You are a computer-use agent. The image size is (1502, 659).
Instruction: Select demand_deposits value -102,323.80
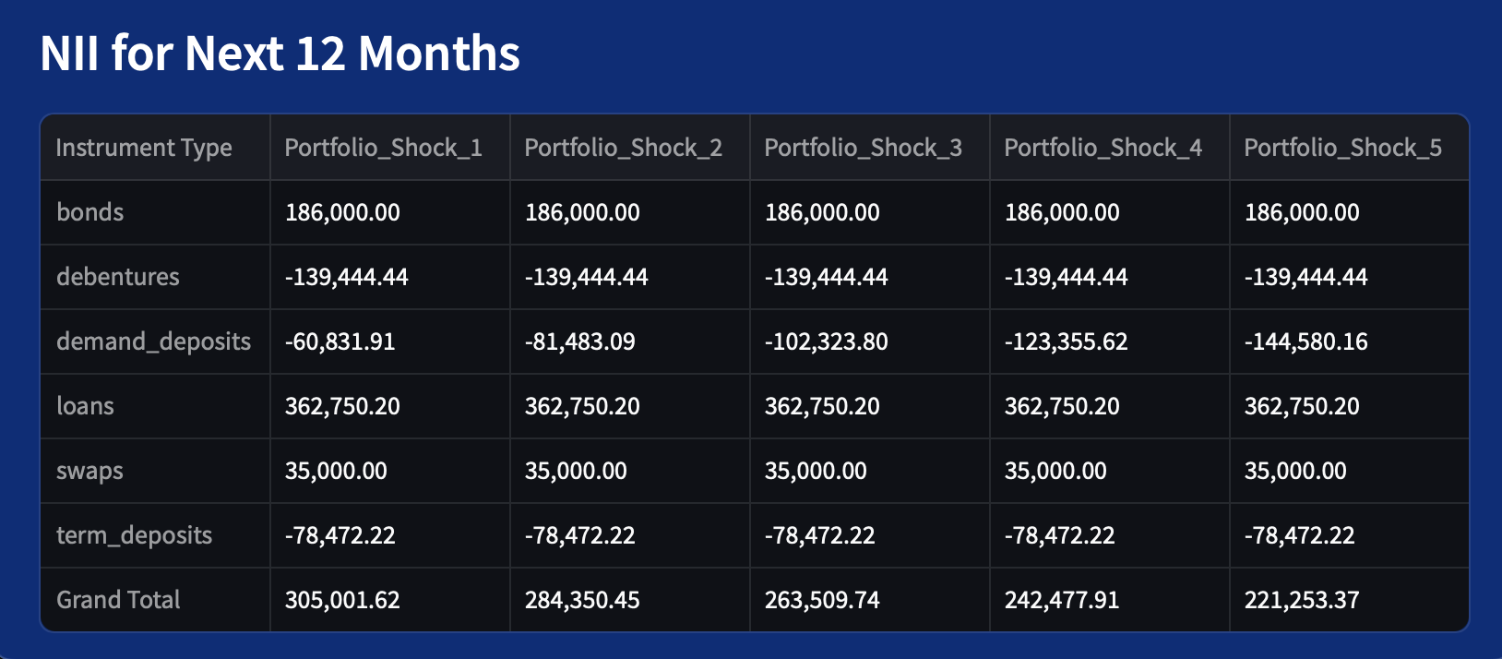(826, 341)
